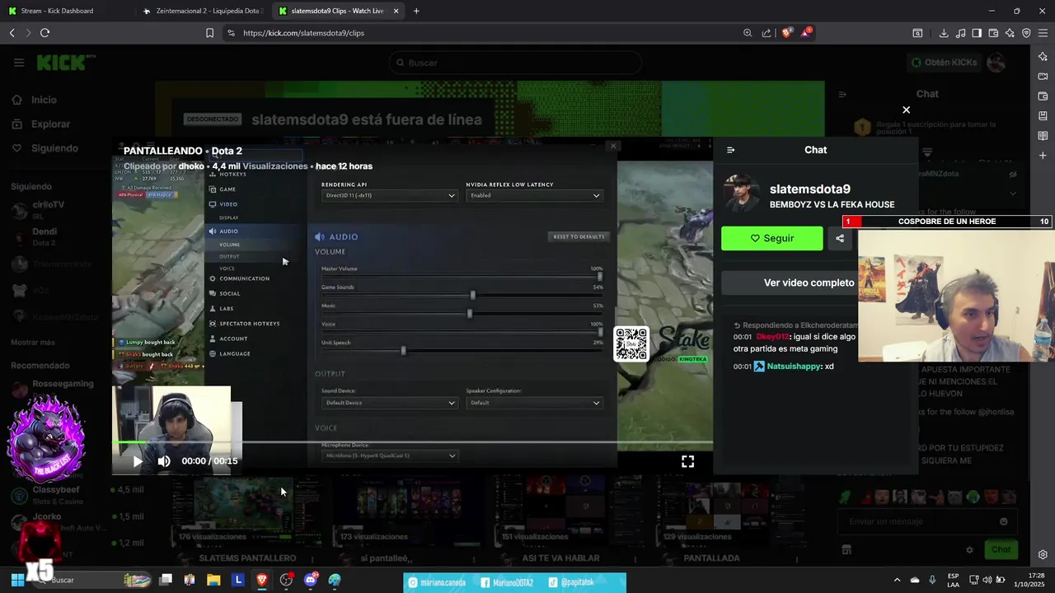
Task: Expand followed list with Mostrar más
Action: tap(33, 342)
